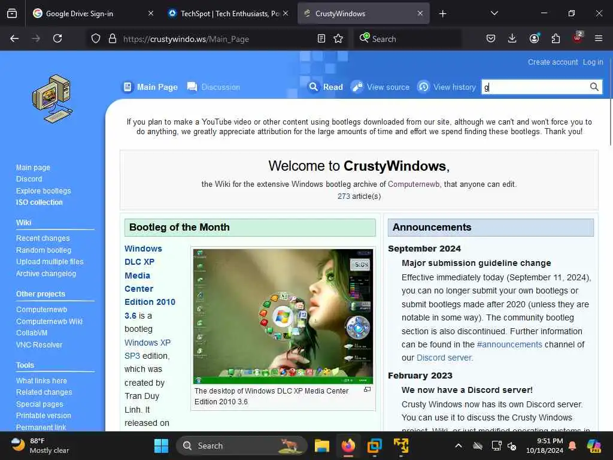Close the Google Drive Sign-in tab

pyautogui.click(x=151, y=13)
